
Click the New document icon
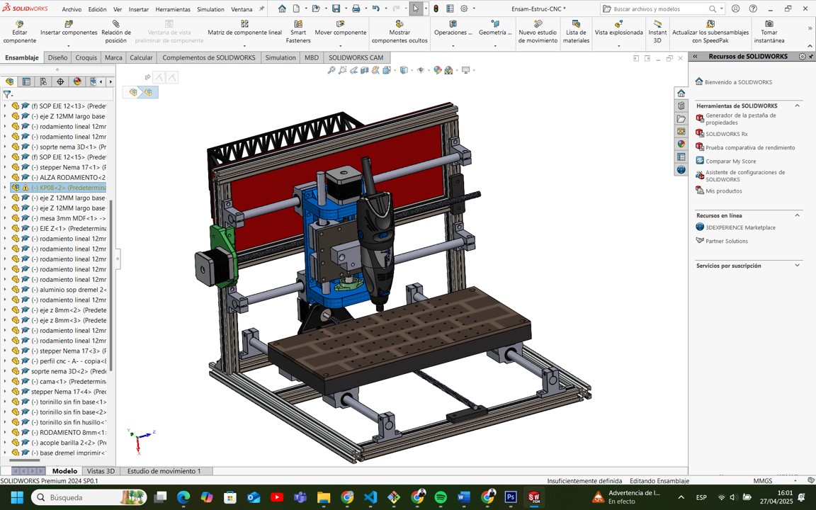[x=296, y=8]
